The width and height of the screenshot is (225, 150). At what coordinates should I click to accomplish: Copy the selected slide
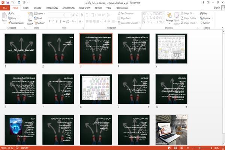12,18
